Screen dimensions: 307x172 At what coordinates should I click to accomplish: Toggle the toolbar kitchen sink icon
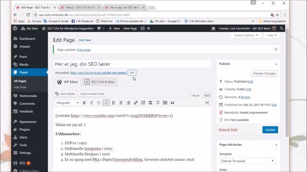165,103
